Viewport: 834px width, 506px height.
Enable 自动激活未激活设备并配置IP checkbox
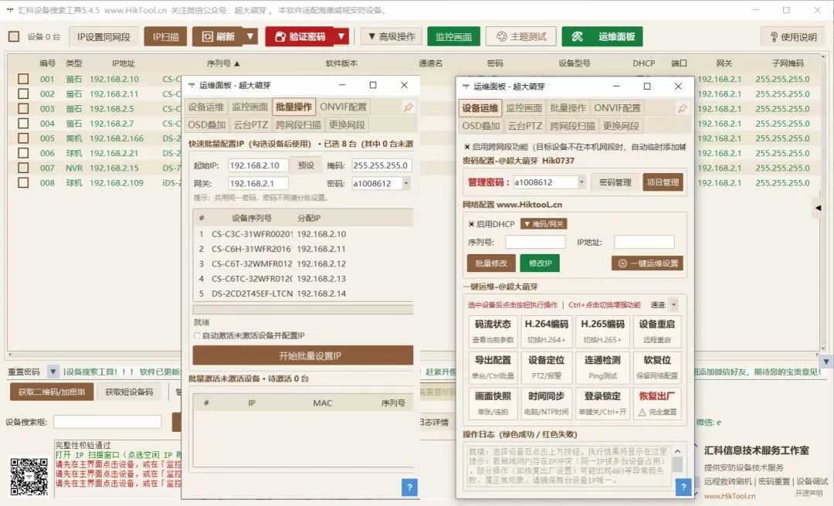pyautogui.click(x=197, y=335)
